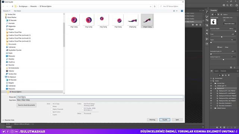Click the camera snapshot icon in History panel
This screenshot has width=239, height=134.
pos(197,25)
